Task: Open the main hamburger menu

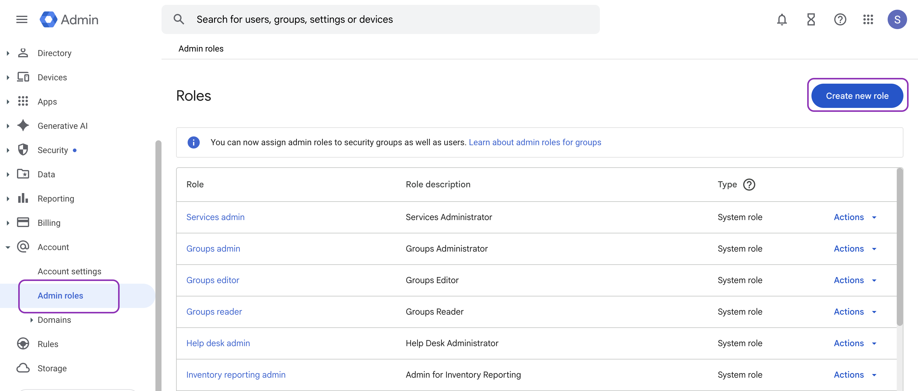Action: 22,19
